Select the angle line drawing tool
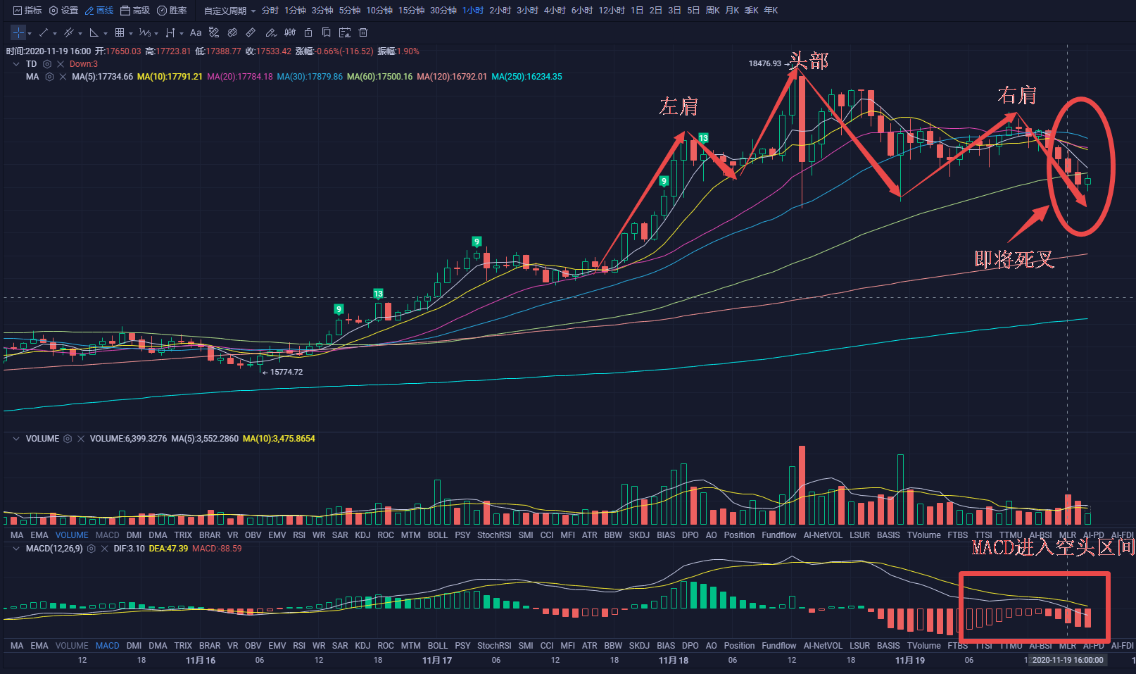 click(94, 32)
